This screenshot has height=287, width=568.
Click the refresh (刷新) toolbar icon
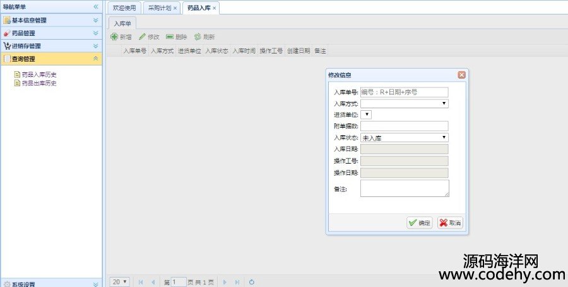click(x=198, y=37)
